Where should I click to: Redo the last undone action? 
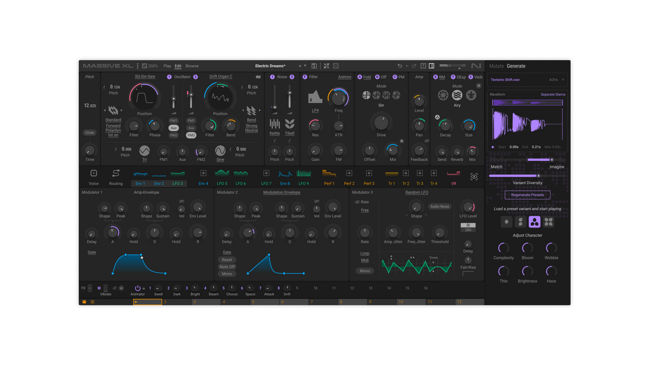tap(414, 66)
